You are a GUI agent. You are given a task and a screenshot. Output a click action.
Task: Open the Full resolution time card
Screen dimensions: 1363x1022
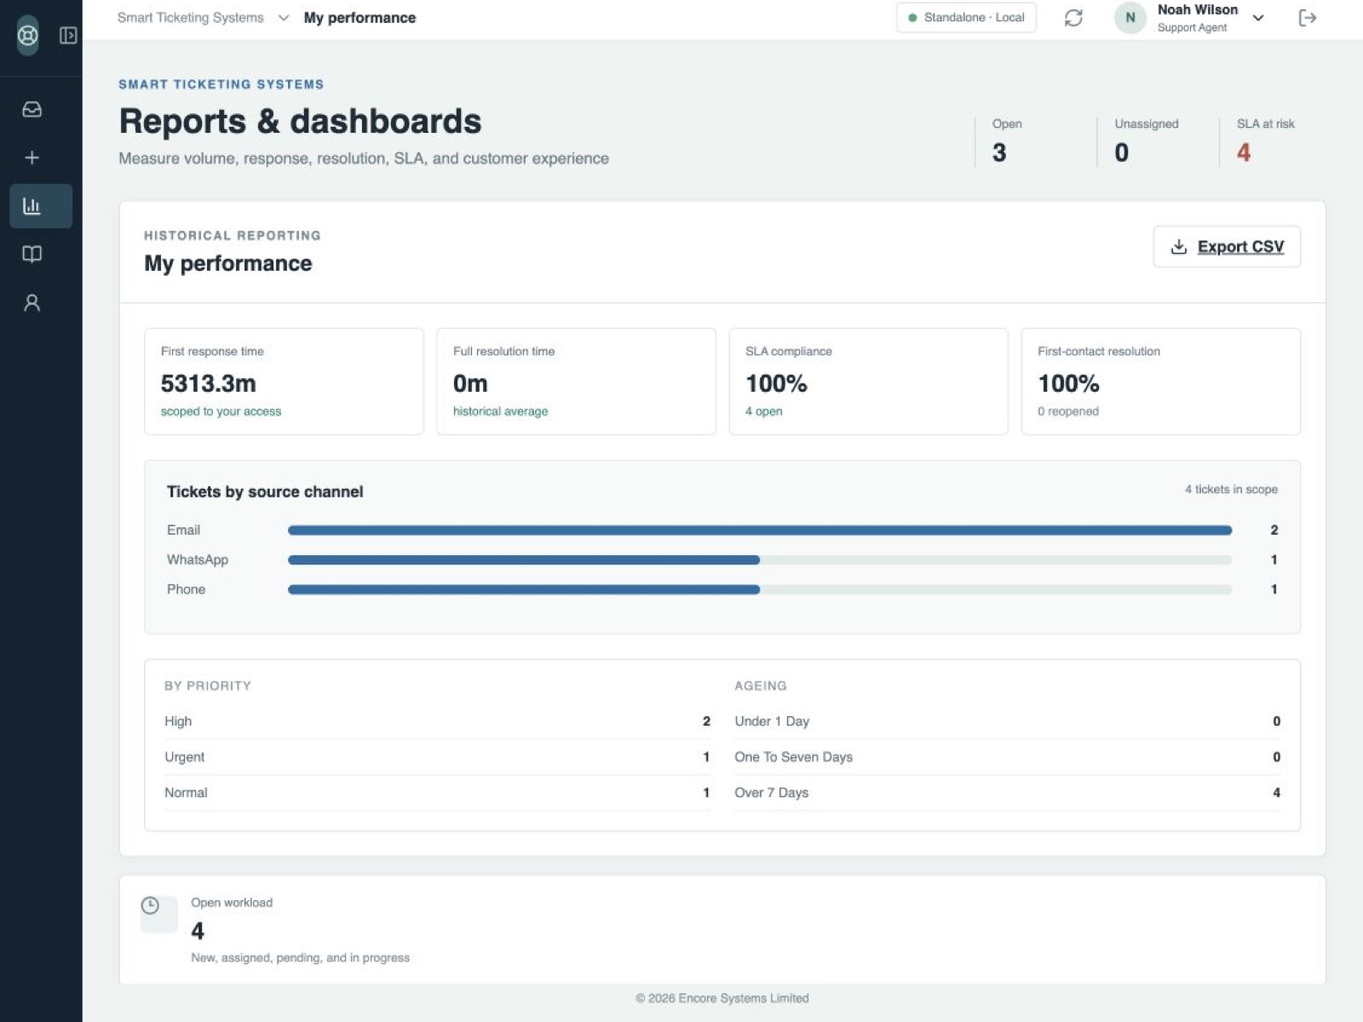576,382
